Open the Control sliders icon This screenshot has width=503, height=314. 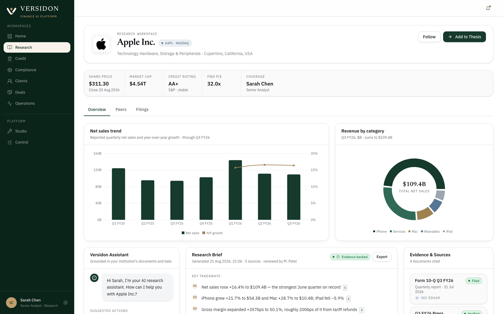pos(10,142)
